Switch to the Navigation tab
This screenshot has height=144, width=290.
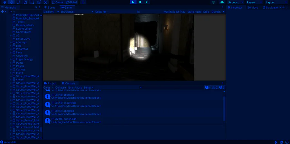[x=271, y=8]
